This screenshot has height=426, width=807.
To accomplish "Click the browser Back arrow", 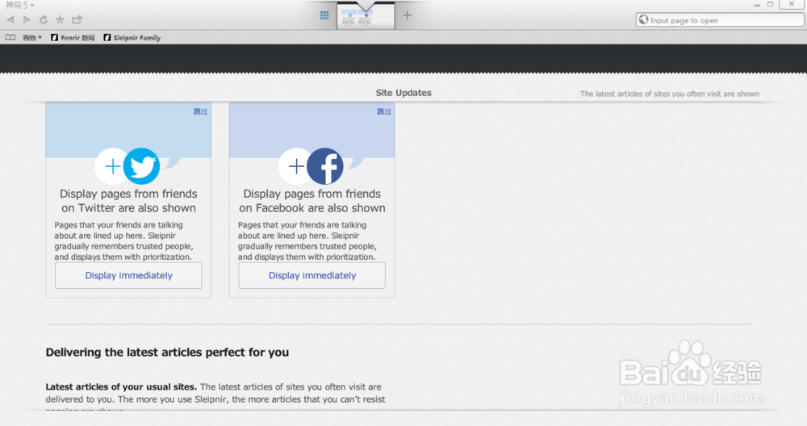I will (10, 19).
